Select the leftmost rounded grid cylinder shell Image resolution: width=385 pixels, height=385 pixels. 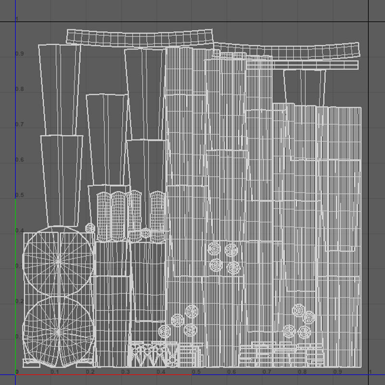click(103, 216)
